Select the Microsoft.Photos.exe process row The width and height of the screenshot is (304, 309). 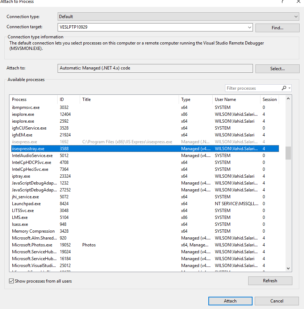(x=32, y=245)
